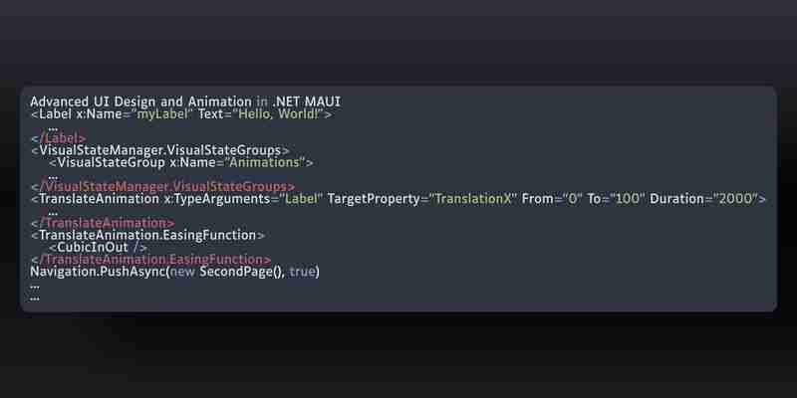Click the To value '100'
797x398 pixels.
628,198
